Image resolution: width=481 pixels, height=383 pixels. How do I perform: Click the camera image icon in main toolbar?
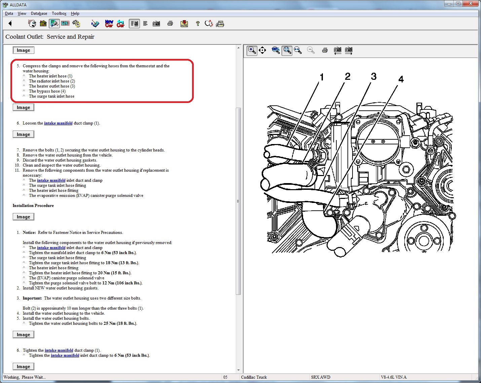click(x=156, y=24)
